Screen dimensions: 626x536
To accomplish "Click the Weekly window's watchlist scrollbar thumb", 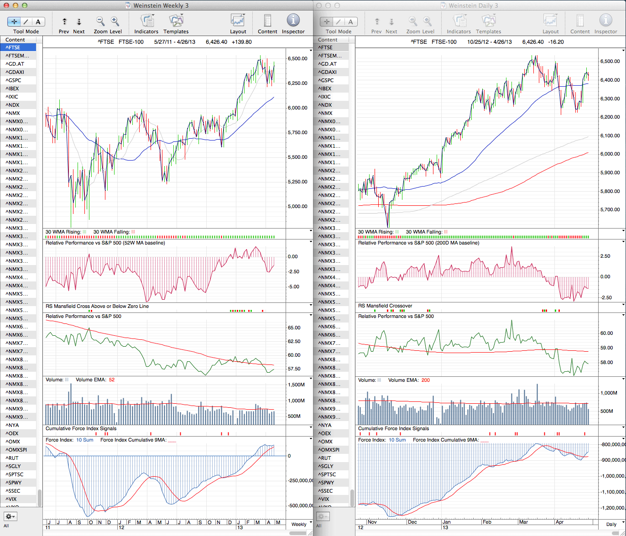I will point(40,498).
